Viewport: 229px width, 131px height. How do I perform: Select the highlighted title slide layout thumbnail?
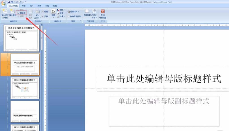tap(25, 64)
